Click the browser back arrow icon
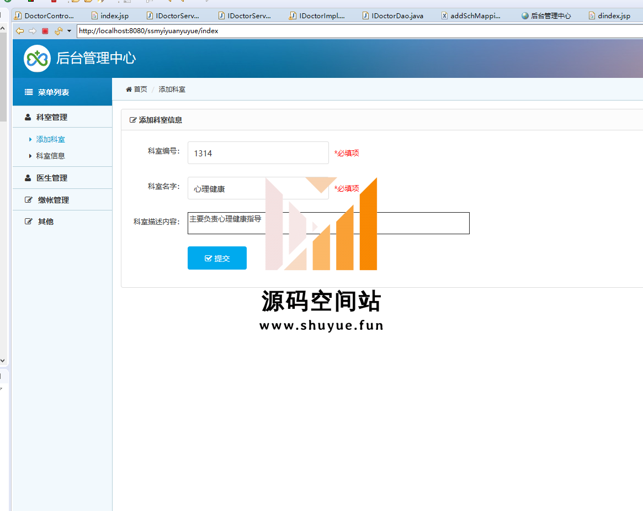 pyautogui.click(x=19, y=31)
